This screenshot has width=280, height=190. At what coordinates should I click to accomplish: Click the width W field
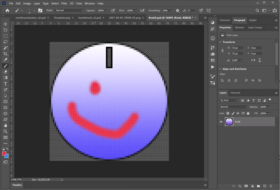coord(237,48)
